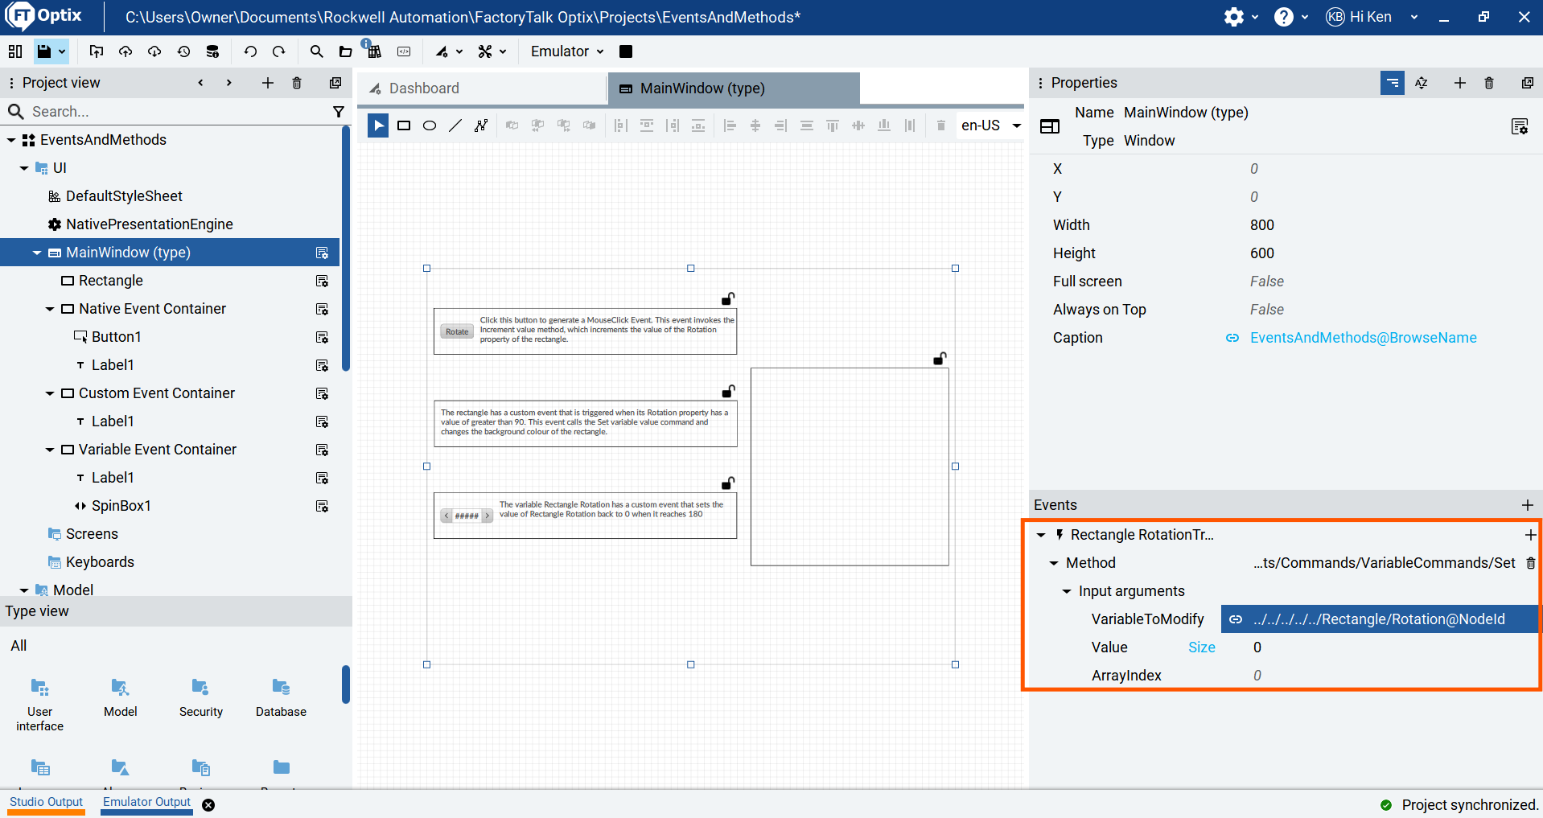Click the EventsAndMethods@BrowseName caption link
Screen dimensions: 1543x818
pyautogui.click(x=1363, y=338)
